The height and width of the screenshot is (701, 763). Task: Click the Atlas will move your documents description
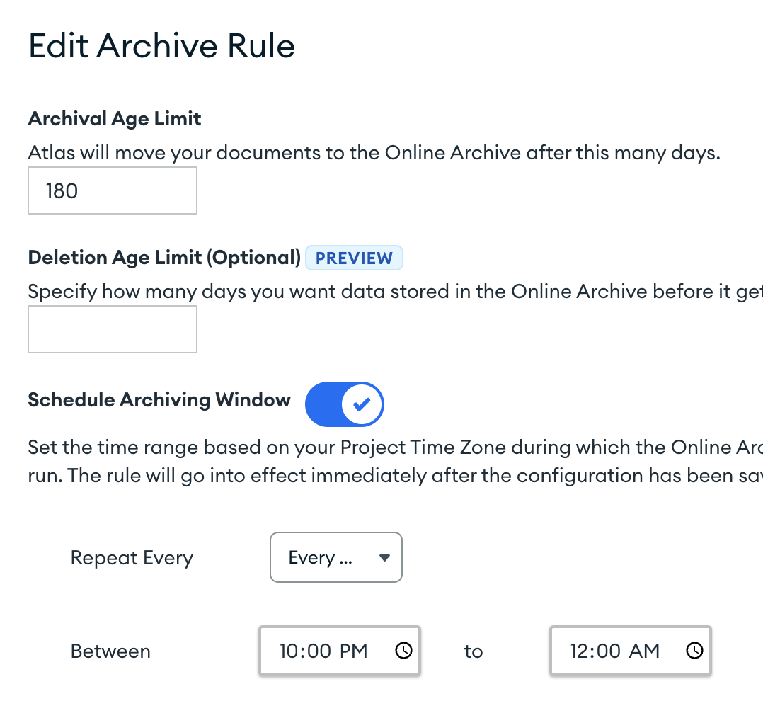pyautogui.click(x=374, y=153)
